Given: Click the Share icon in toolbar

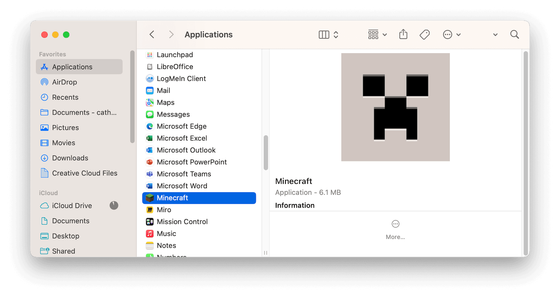Looking at the screenshot, I should (x=403, y=34).
